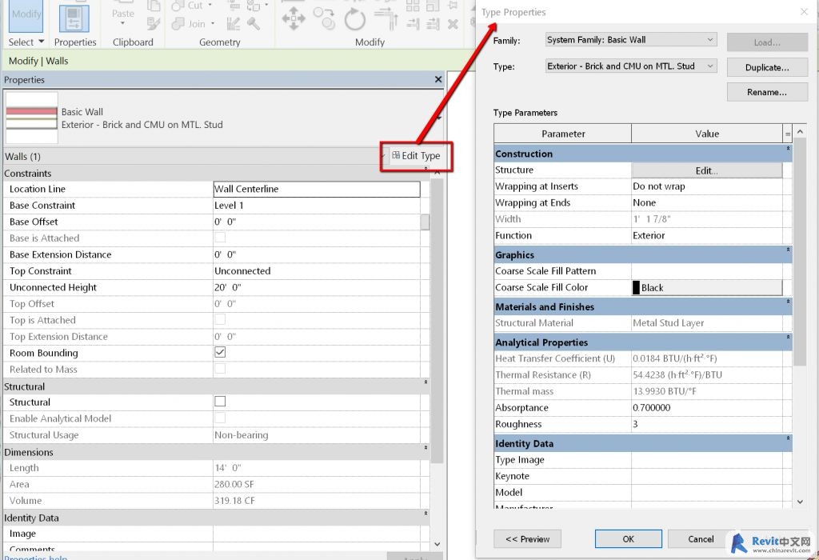Select the Scale tool icon
The image size is (819, 560).
(433, 6)
